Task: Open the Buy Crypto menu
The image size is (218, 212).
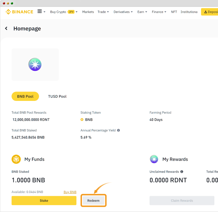Action: [58, 12]
